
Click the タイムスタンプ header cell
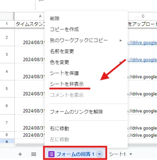tap(30, 24)
